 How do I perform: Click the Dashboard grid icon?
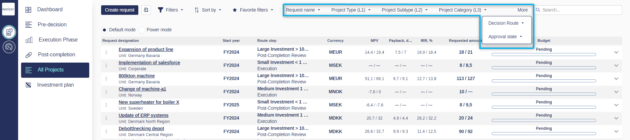28,10
